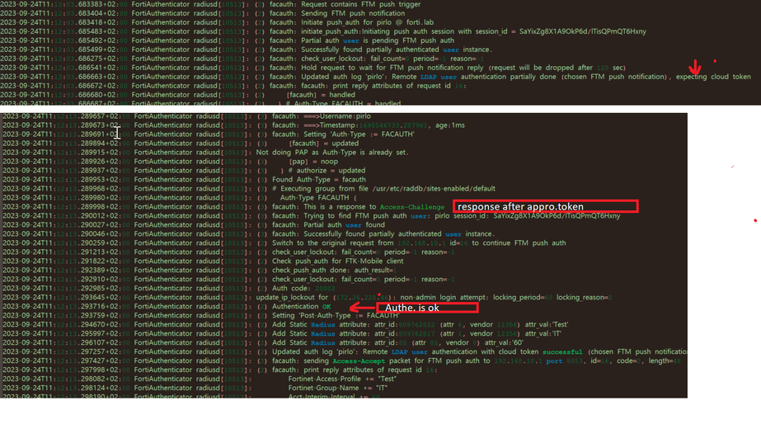Click the 'expecting cloud token' text
Screen dimensions: 761x438
tap(713, 77)
